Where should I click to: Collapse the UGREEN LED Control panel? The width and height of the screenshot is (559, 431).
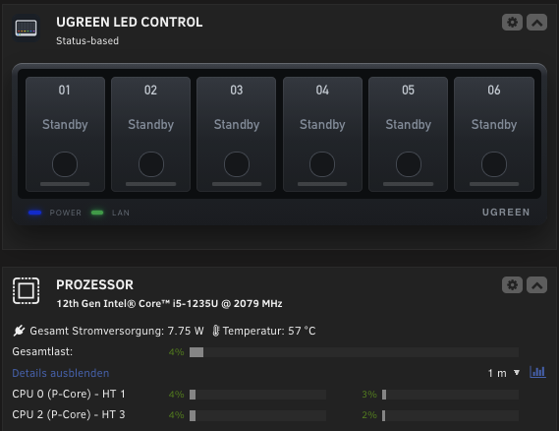[537, 22]
